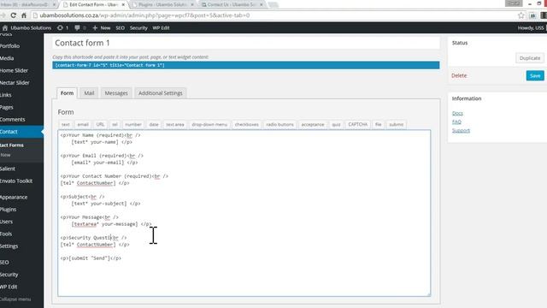Open Plugins in the sidebar

coord(9,209)
